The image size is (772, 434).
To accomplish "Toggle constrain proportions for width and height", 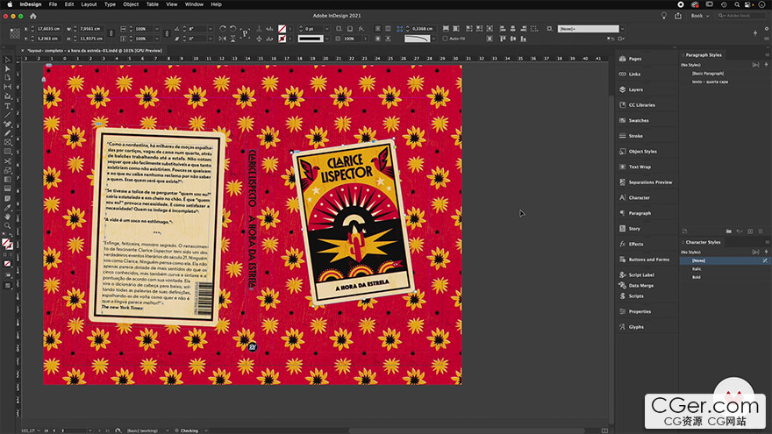I will [111, 33].
